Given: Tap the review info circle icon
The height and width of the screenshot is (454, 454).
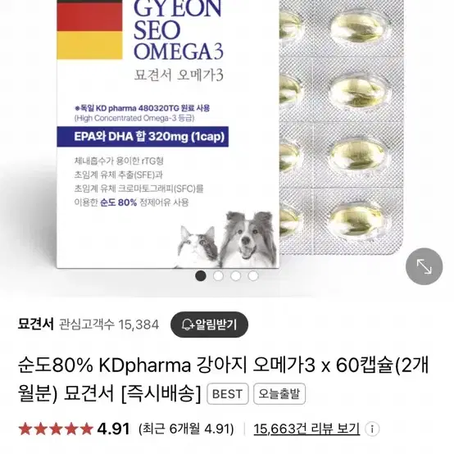Looking at the screenshot, I should coord(372,429).
